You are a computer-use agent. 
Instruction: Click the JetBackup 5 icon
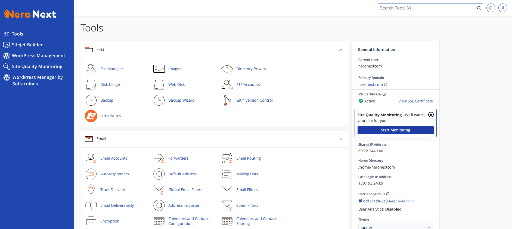click(91, 116)
